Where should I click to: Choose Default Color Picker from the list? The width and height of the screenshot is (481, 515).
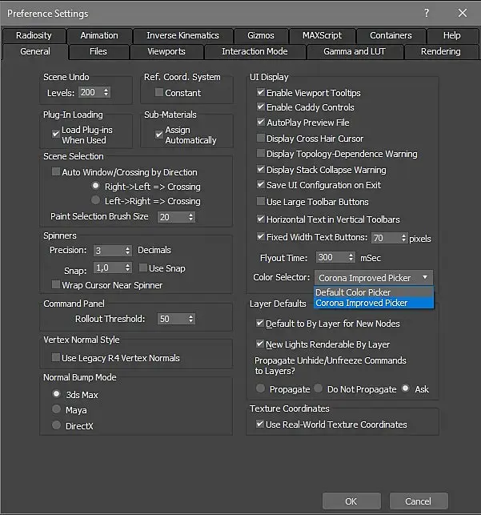[353, 292]
